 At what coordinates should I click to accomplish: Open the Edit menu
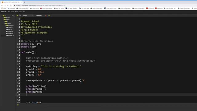click(x=12, y=12)
